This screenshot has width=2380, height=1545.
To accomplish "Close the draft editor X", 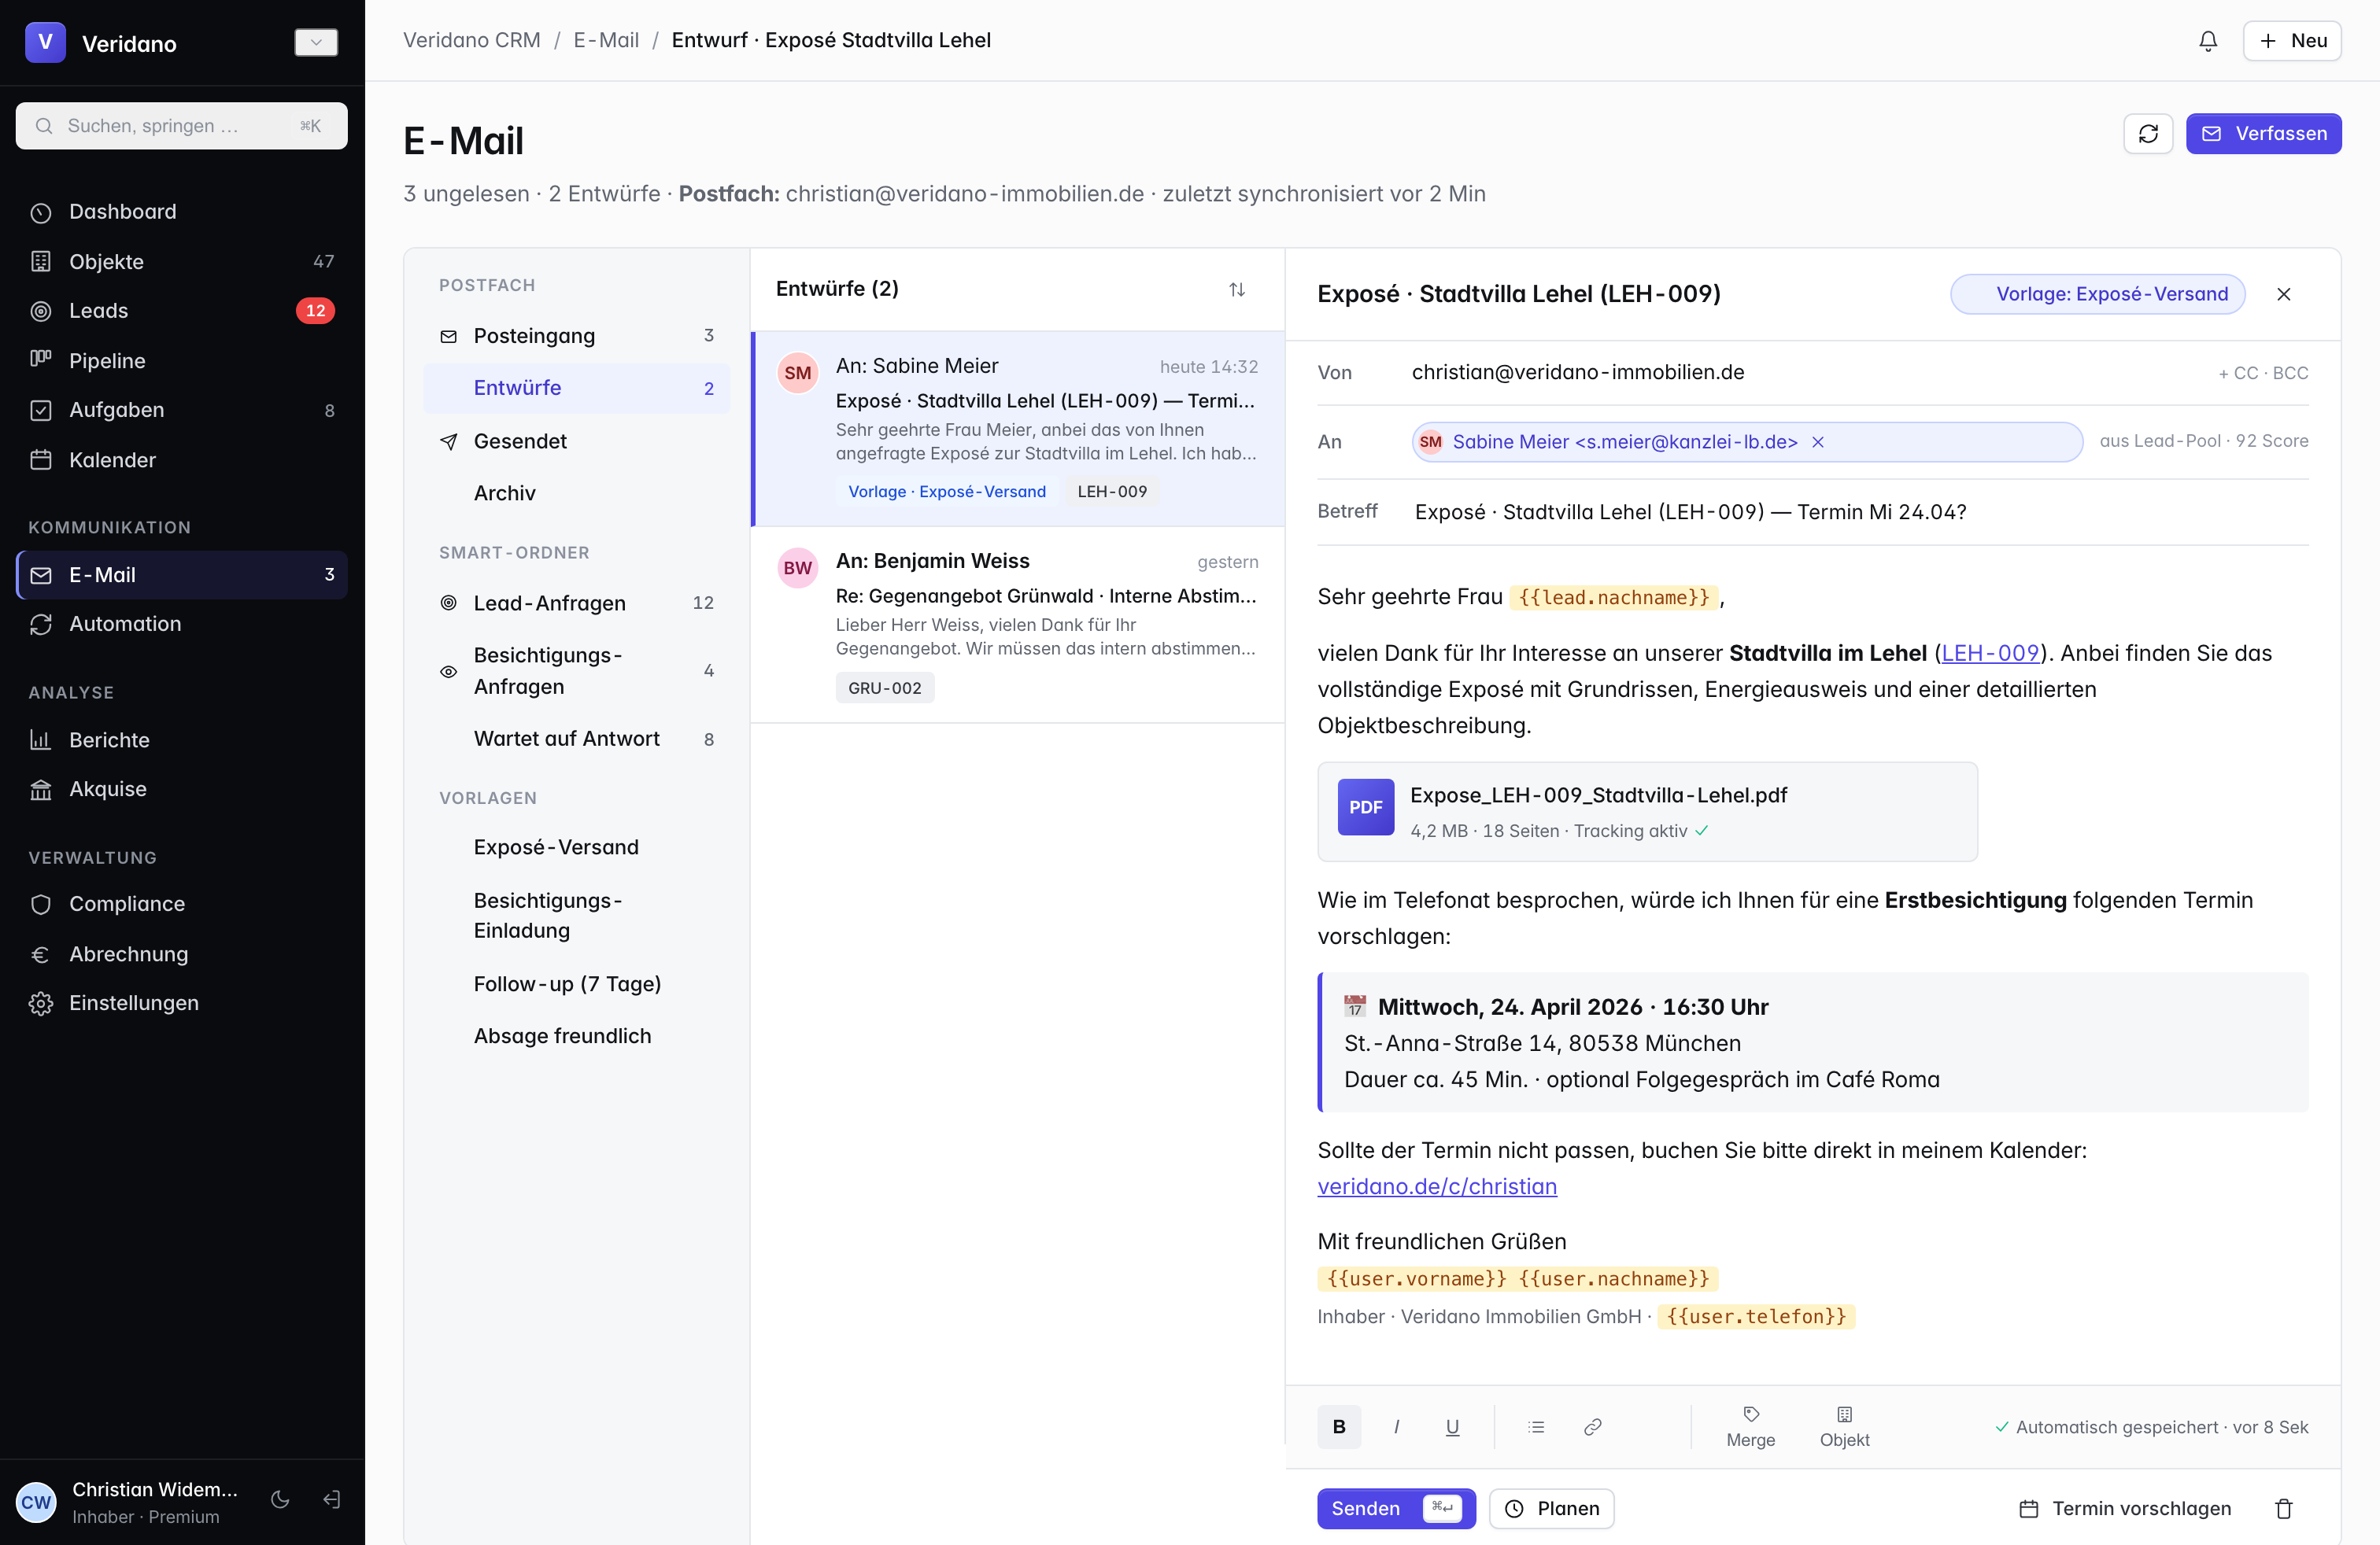I will pos(2284,293).
